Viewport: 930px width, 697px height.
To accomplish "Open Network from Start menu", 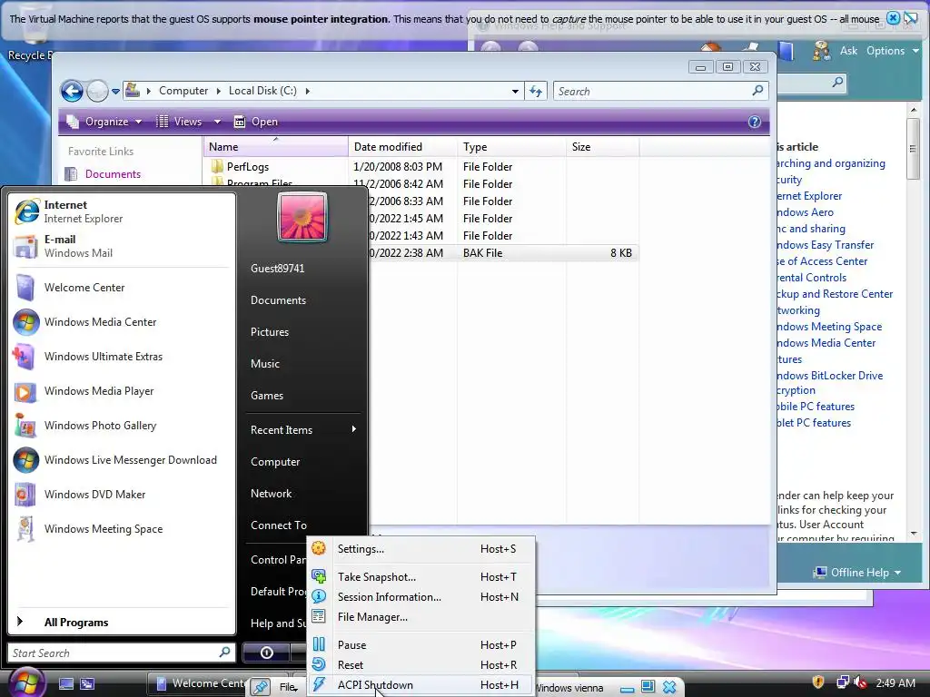I will click(271, 494).
